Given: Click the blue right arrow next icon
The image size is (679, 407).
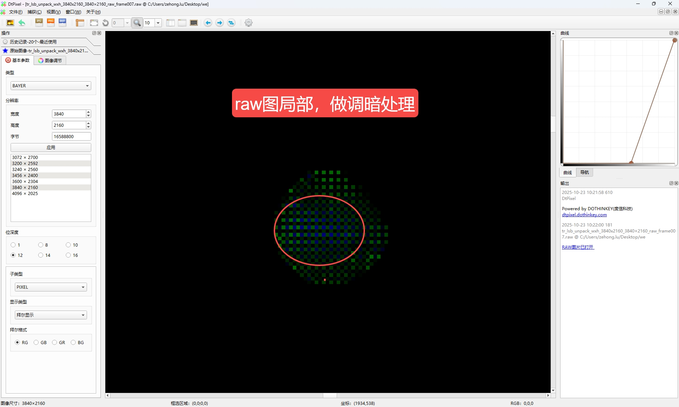Looking at the screenshot, I should (220, 23).
